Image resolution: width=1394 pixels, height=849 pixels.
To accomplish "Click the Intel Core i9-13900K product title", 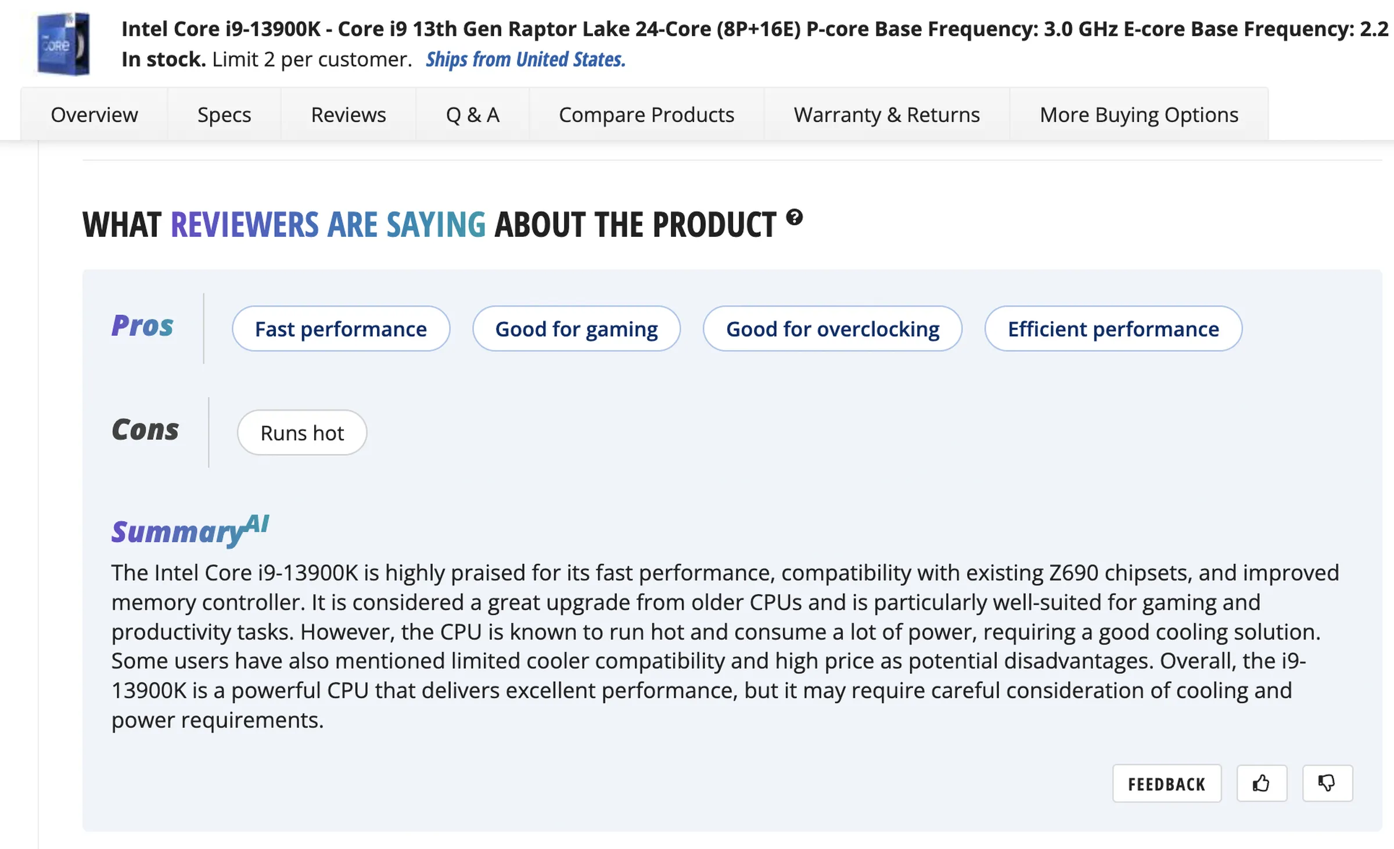I will [x=755, y=29].
